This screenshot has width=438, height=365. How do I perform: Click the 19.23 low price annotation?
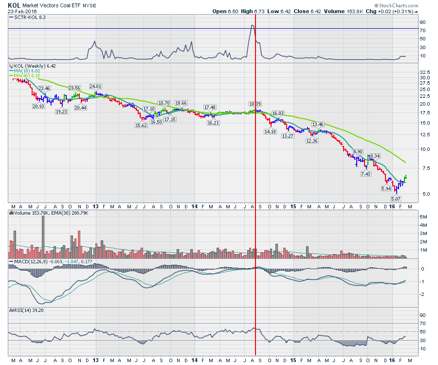[61, 111]
